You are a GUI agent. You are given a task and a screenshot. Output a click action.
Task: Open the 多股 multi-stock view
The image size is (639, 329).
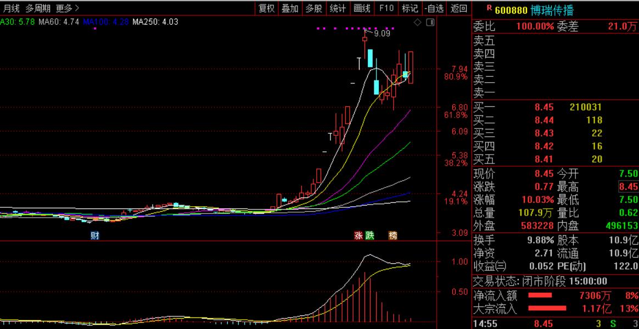[x=314, y=8]
